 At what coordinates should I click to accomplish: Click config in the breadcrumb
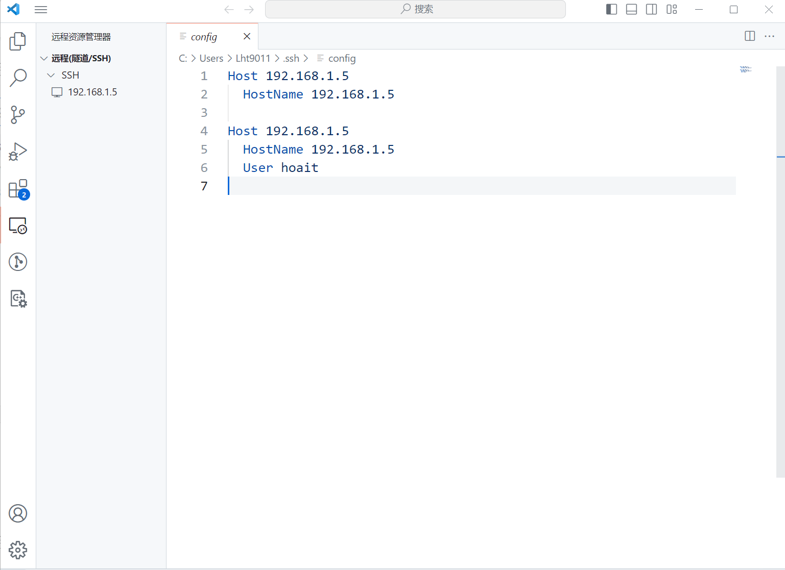pyautogui.click(x=342, y=58)
